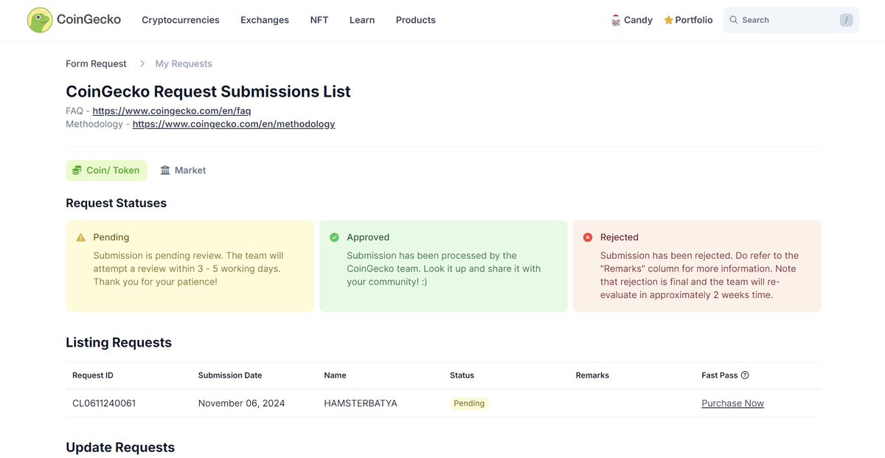
Task: Click the Candy jar icon
Action: [616, 20]
